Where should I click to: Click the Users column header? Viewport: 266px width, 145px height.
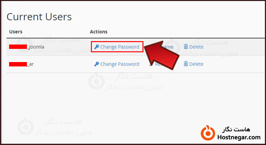(x=16, y=32)
